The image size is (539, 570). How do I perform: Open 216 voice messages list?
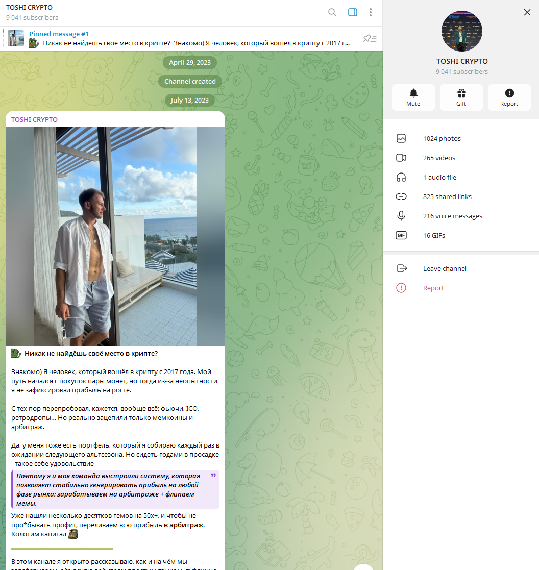(x=452, y=216)
